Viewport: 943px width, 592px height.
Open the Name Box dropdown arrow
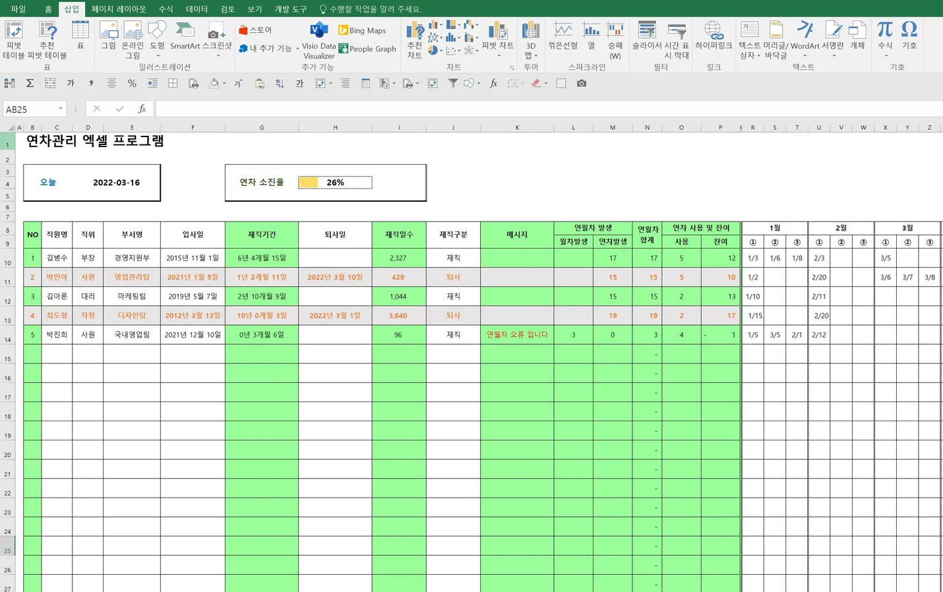[x=61, y=109]
